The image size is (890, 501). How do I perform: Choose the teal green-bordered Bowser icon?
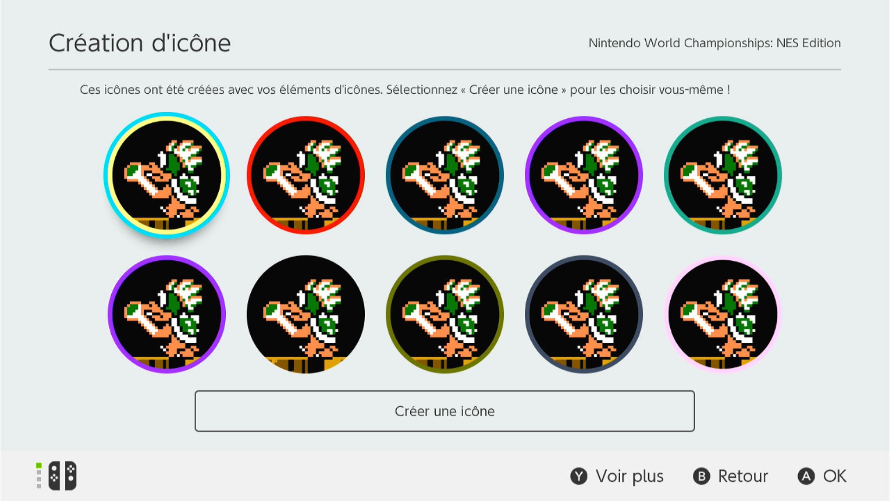pyautogui.click(x=723, y=175)
